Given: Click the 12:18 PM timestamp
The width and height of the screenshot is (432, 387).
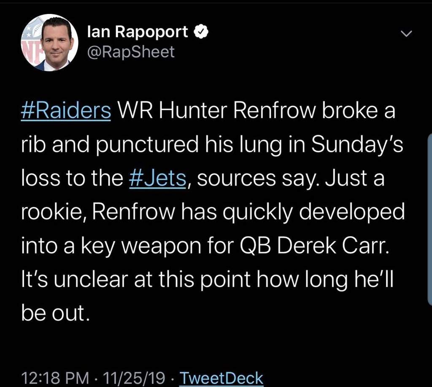Looking at the screenshot, I should point(55,378).
